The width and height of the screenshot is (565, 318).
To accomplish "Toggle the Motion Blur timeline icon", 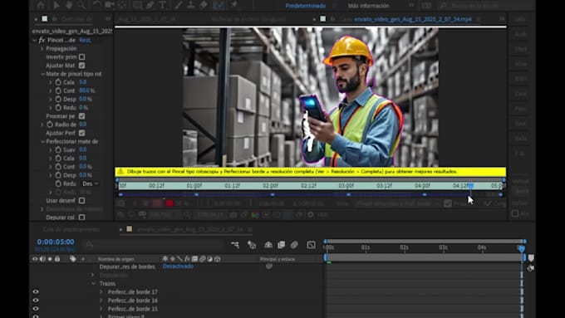I will click(294, 245).
